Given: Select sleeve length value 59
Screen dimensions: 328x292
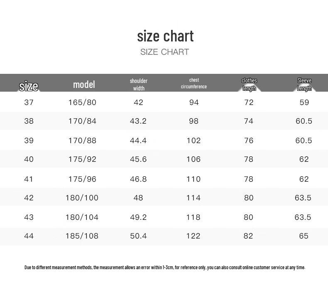Looking at the screenshot, I should [x=304, y=102].
